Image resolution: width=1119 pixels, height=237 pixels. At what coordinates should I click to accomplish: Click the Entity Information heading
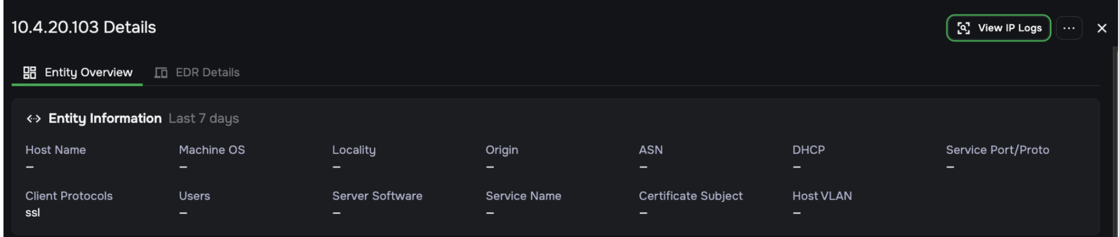tap(105, 118)
